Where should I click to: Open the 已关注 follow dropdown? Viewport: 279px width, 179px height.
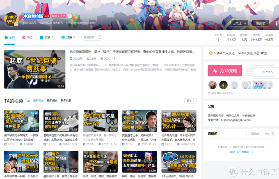240,23
